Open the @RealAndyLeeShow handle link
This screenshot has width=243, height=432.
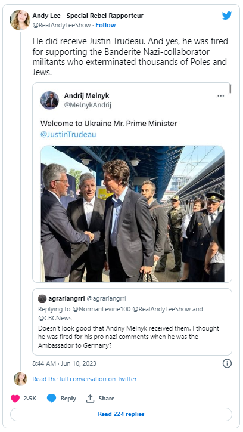pos(61,25)
